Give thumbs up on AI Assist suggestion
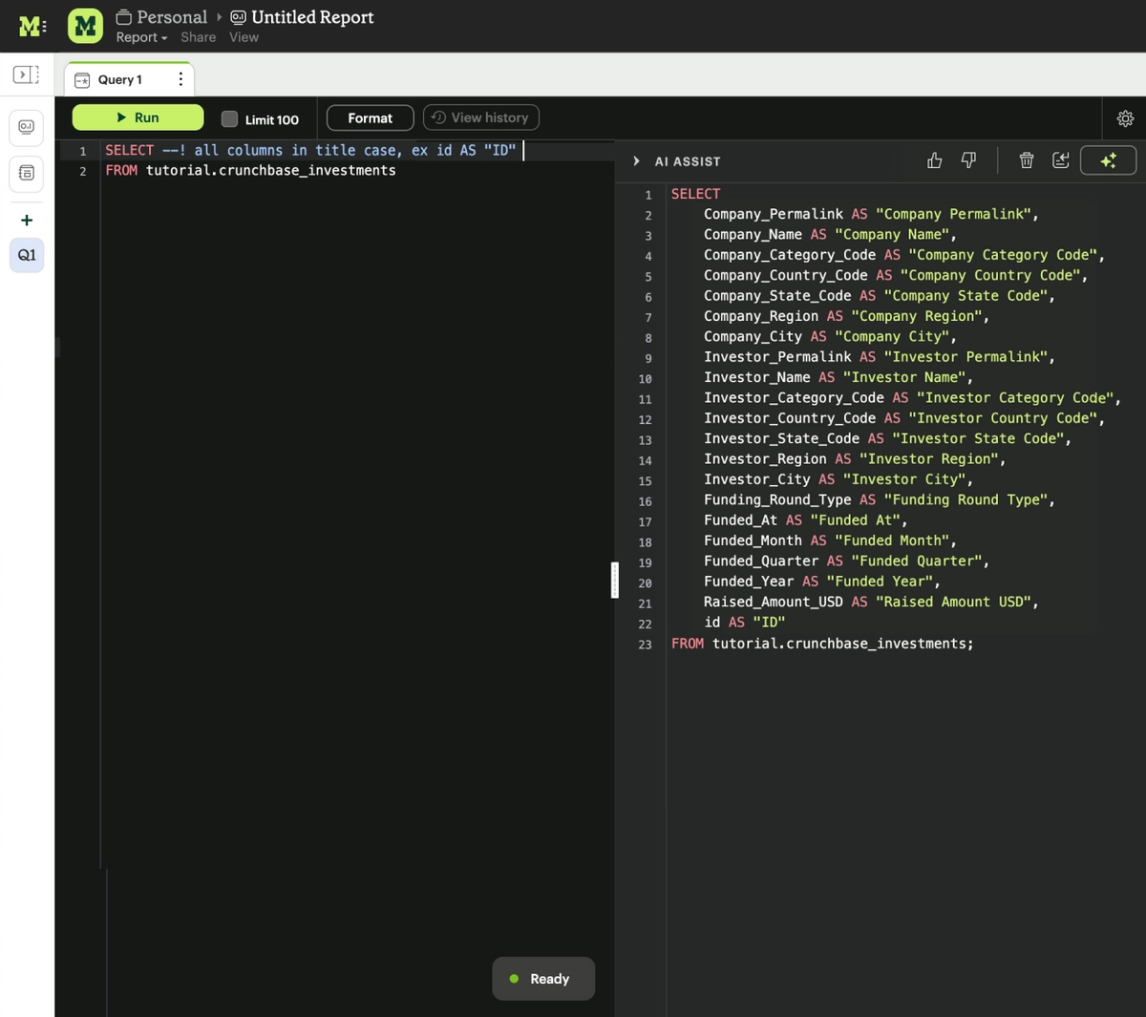The width and height of the screenshot is (1146, 1017). (x=934, y=159)
